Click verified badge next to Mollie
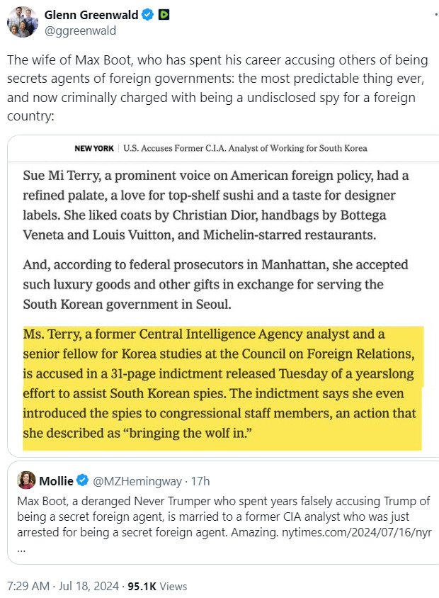Image resolution: width=439 pixels, height=598 pixels. click(83, 481)
